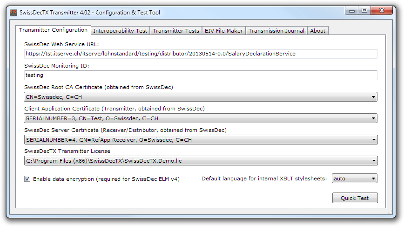The width and height of the screenshot is (404, 227).
Task: Expand the SwissDec Root CA Certificate dropdown
Action: click(201, 97)
